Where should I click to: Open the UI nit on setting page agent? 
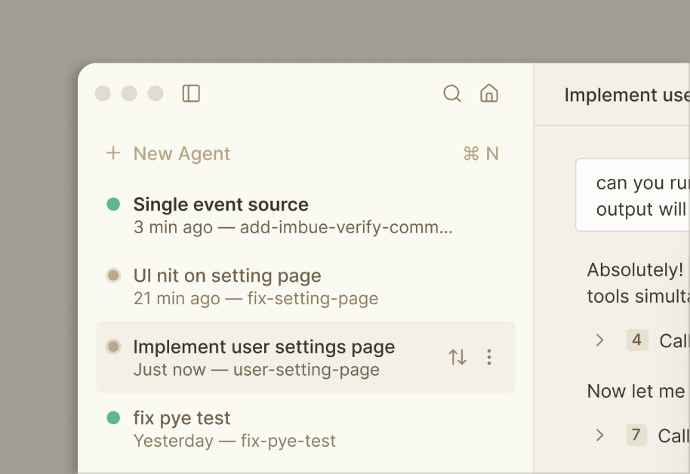pyautogui.click(x=226, y=275)
